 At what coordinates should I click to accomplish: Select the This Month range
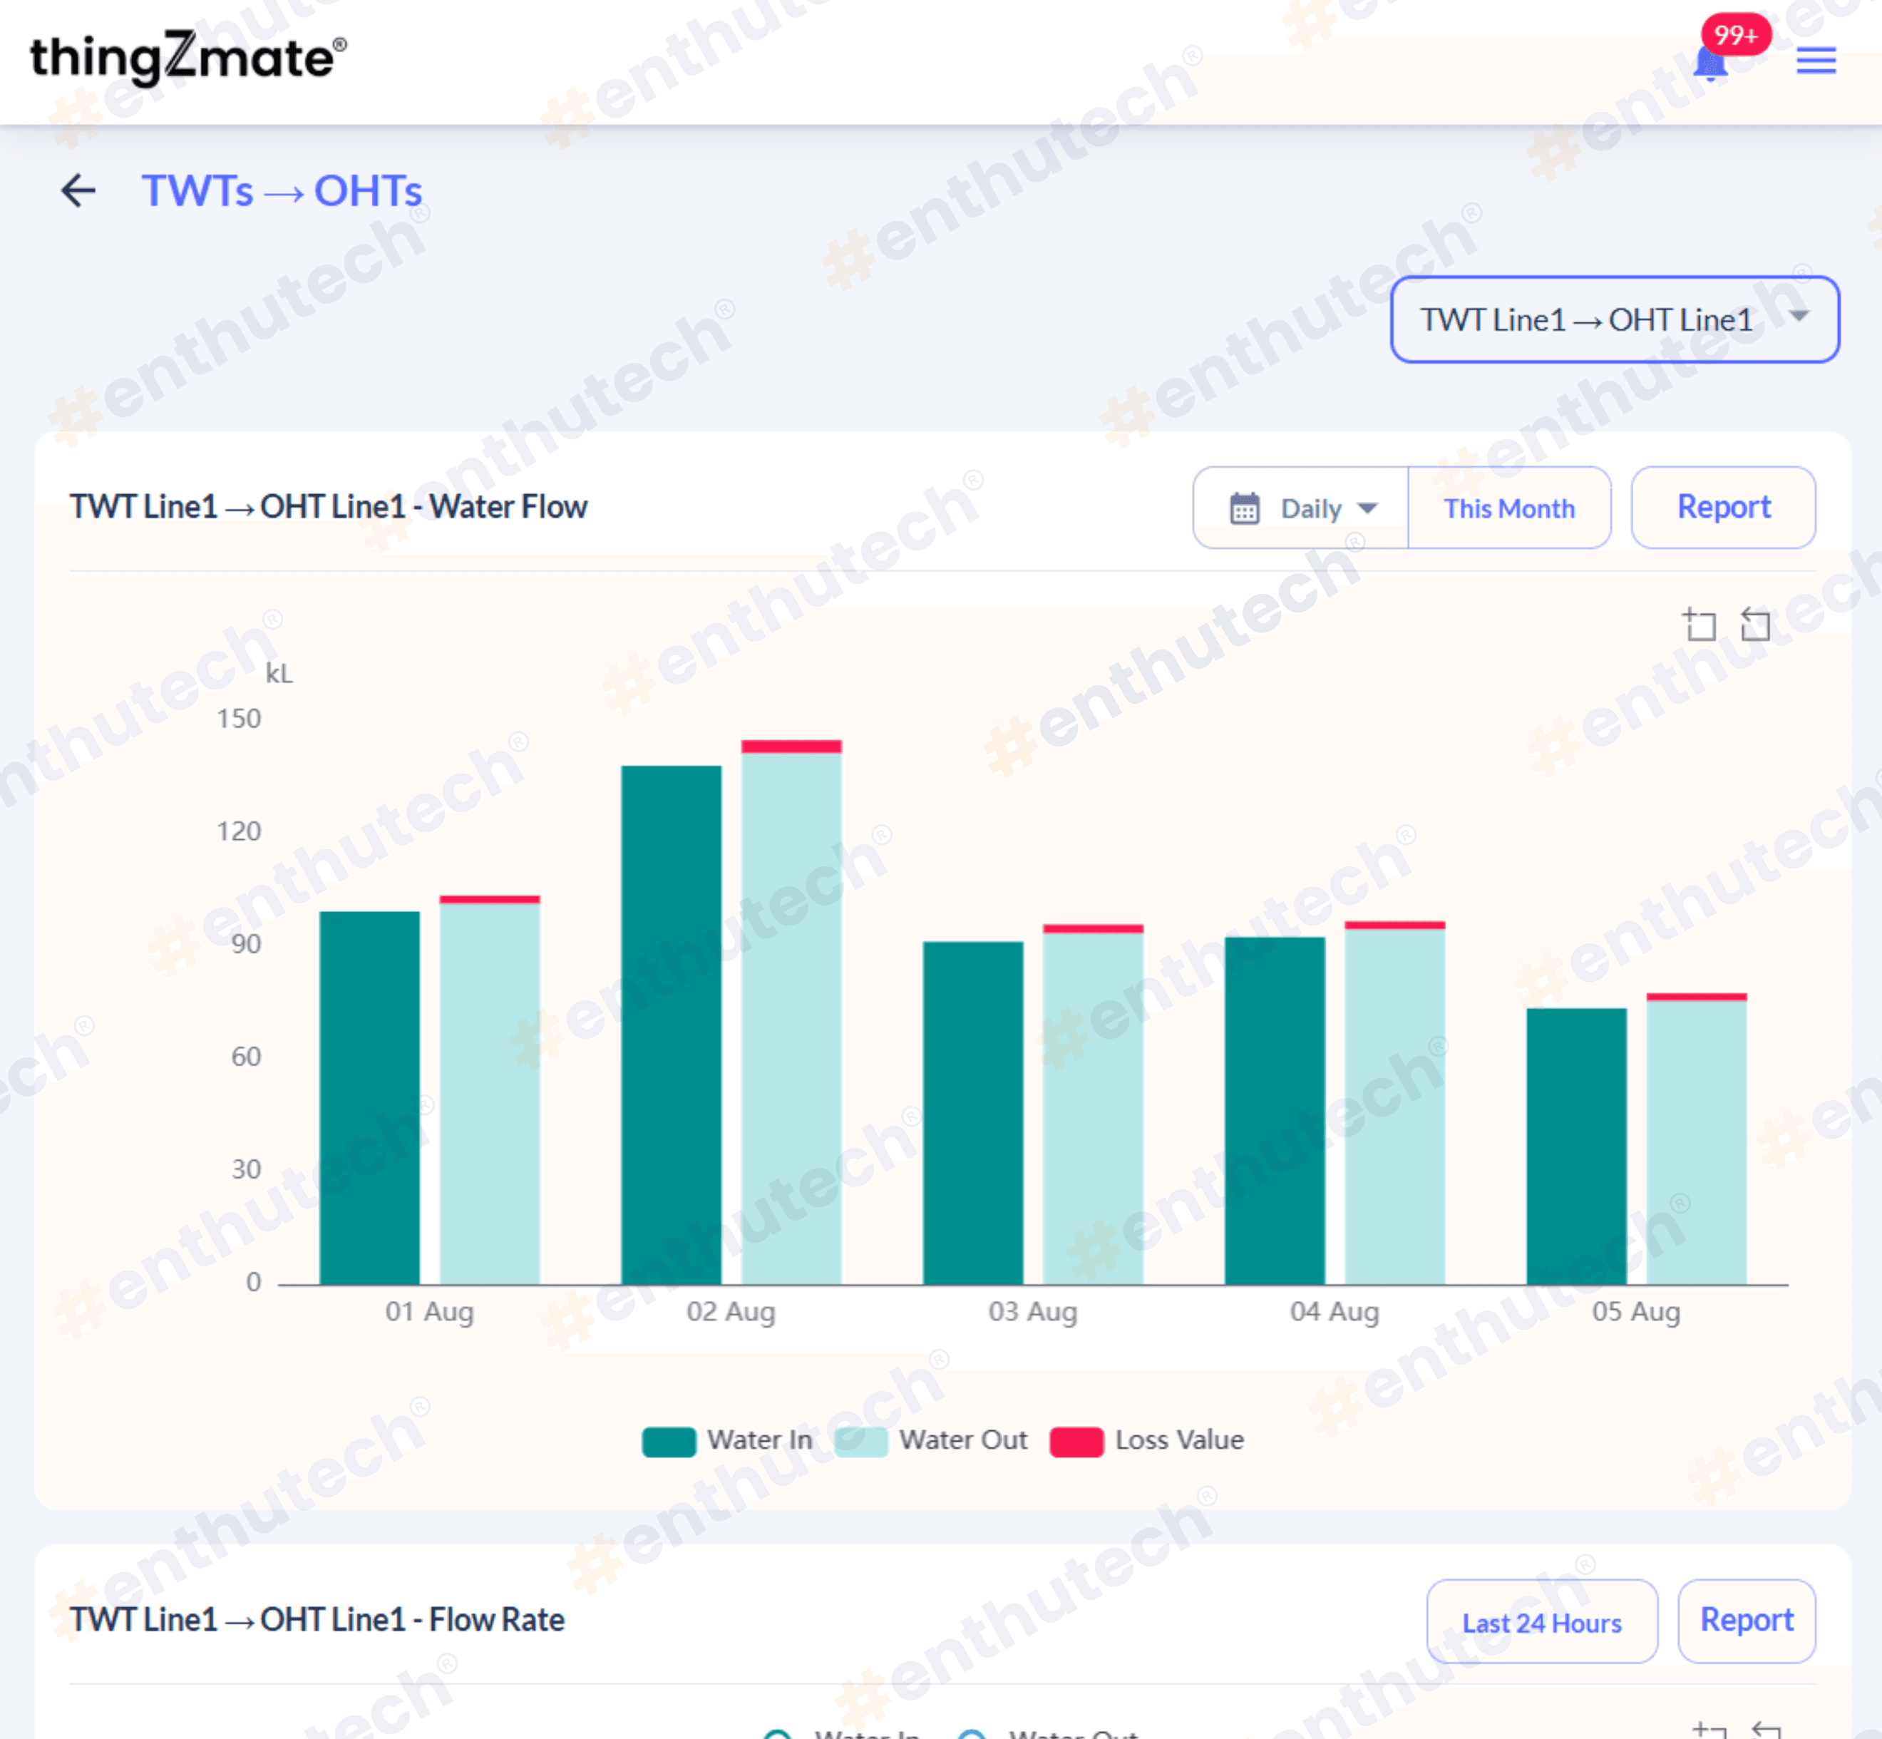(x=1509, y=508)
